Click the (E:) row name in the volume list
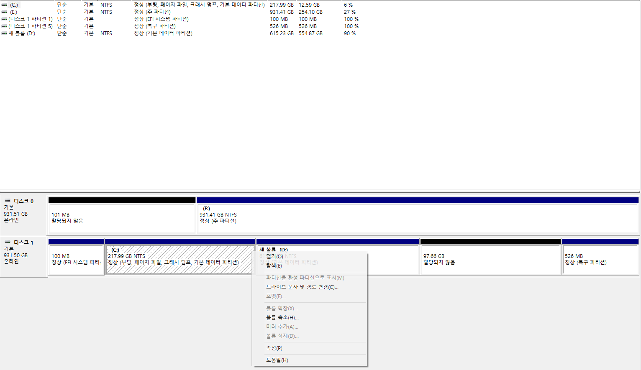 [14, 12]
